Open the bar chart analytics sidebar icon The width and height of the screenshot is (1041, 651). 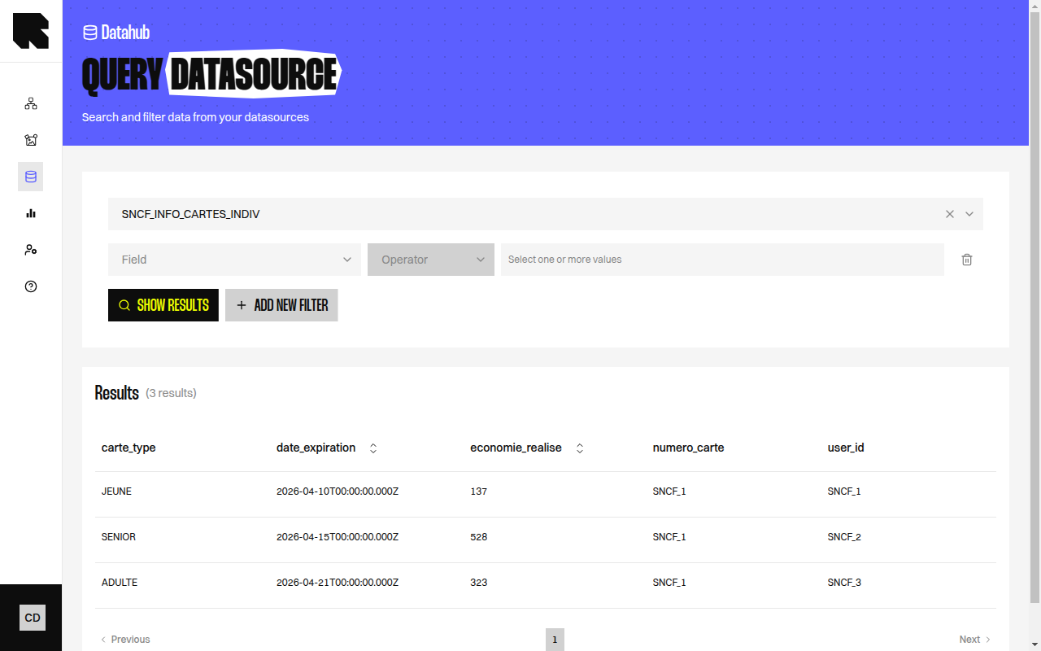(31, 213)
